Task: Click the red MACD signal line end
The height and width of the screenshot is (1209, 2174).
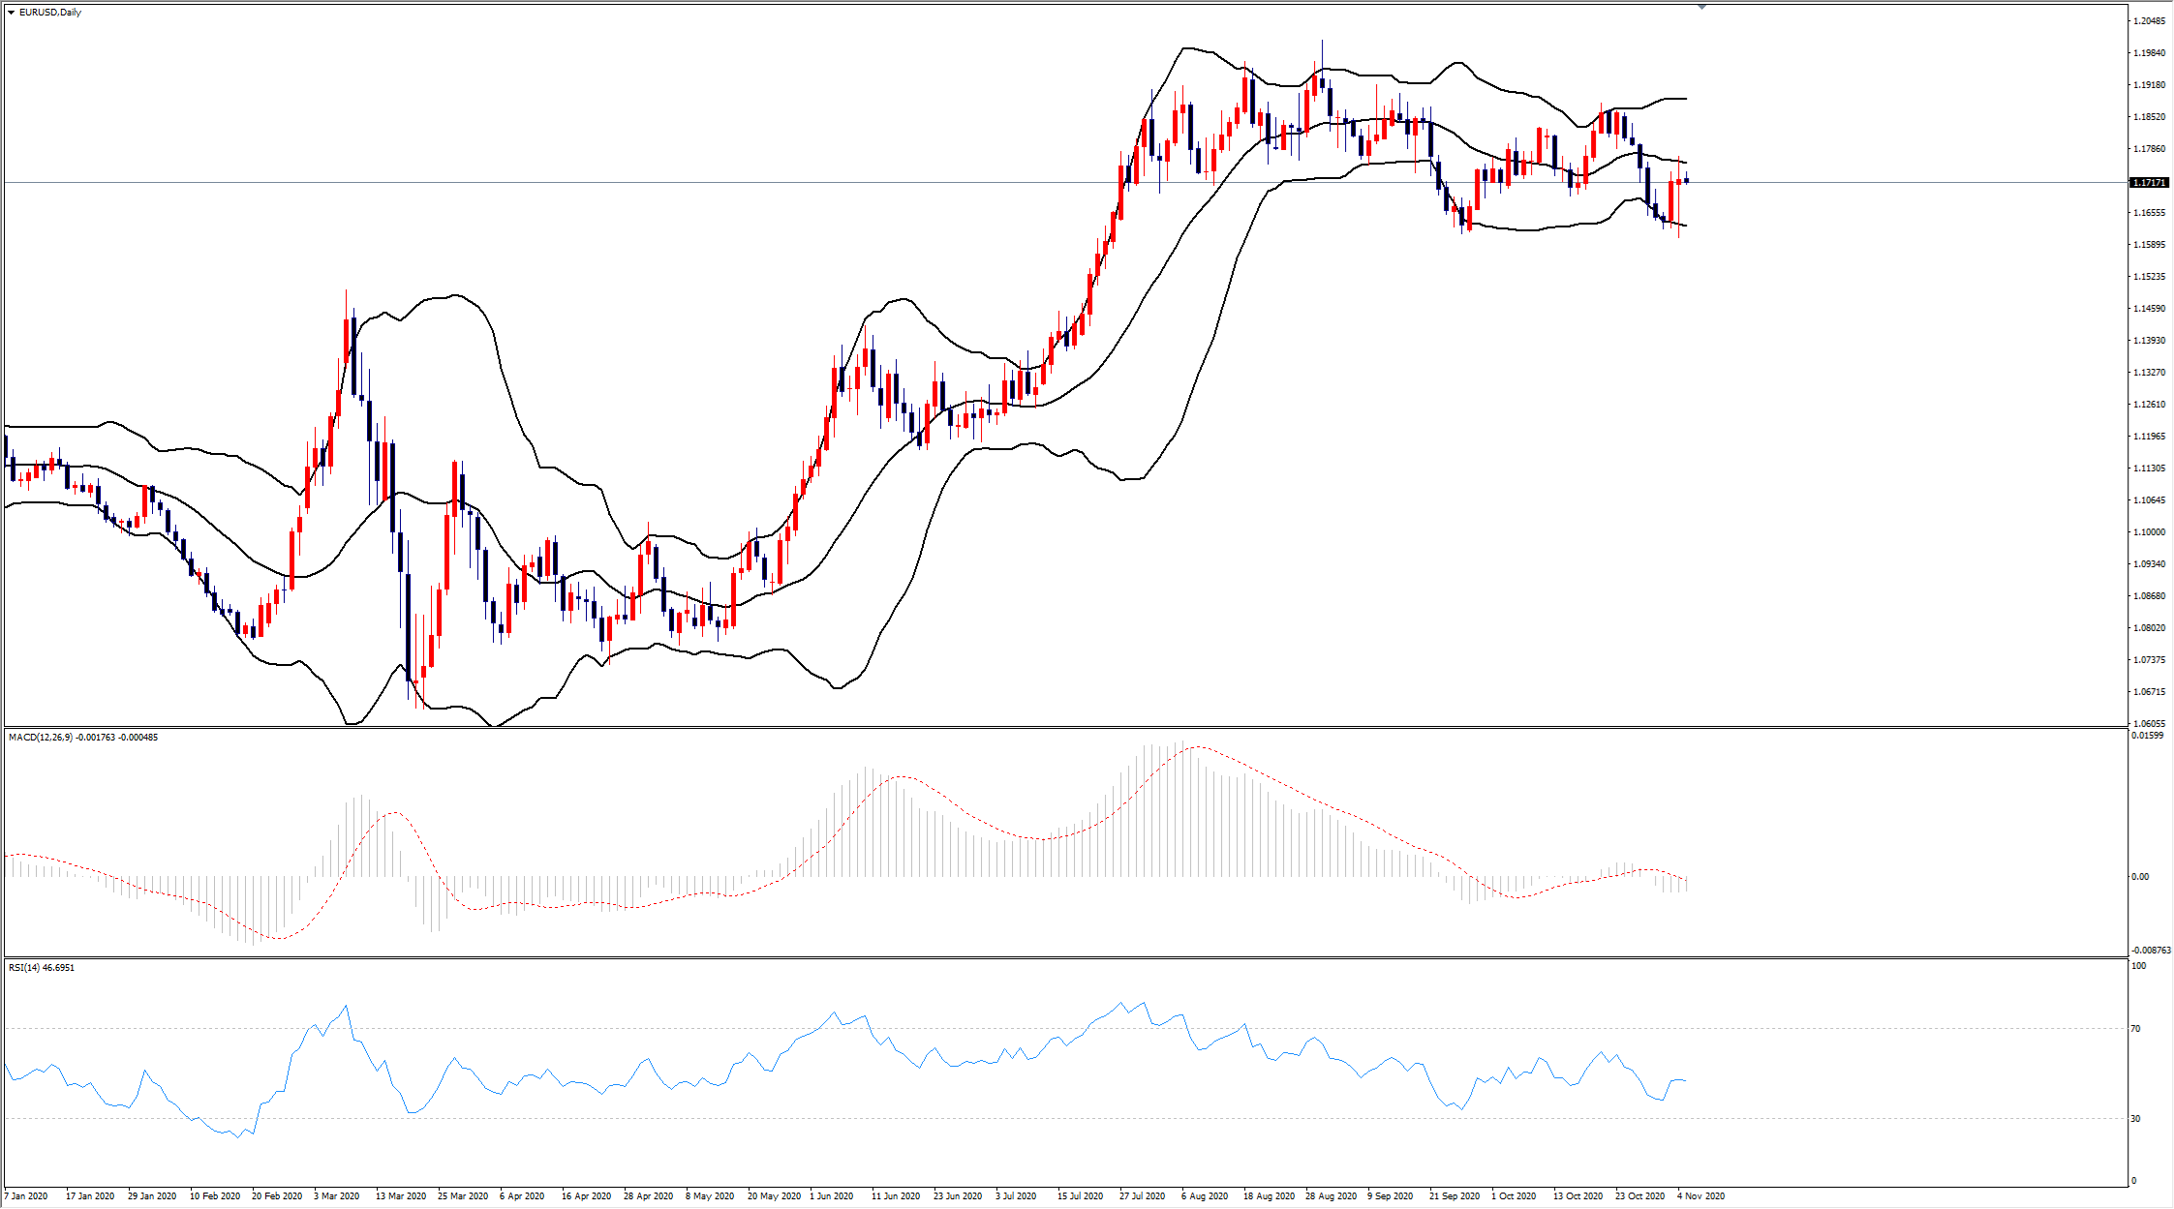Action: tap(1686, 879)
